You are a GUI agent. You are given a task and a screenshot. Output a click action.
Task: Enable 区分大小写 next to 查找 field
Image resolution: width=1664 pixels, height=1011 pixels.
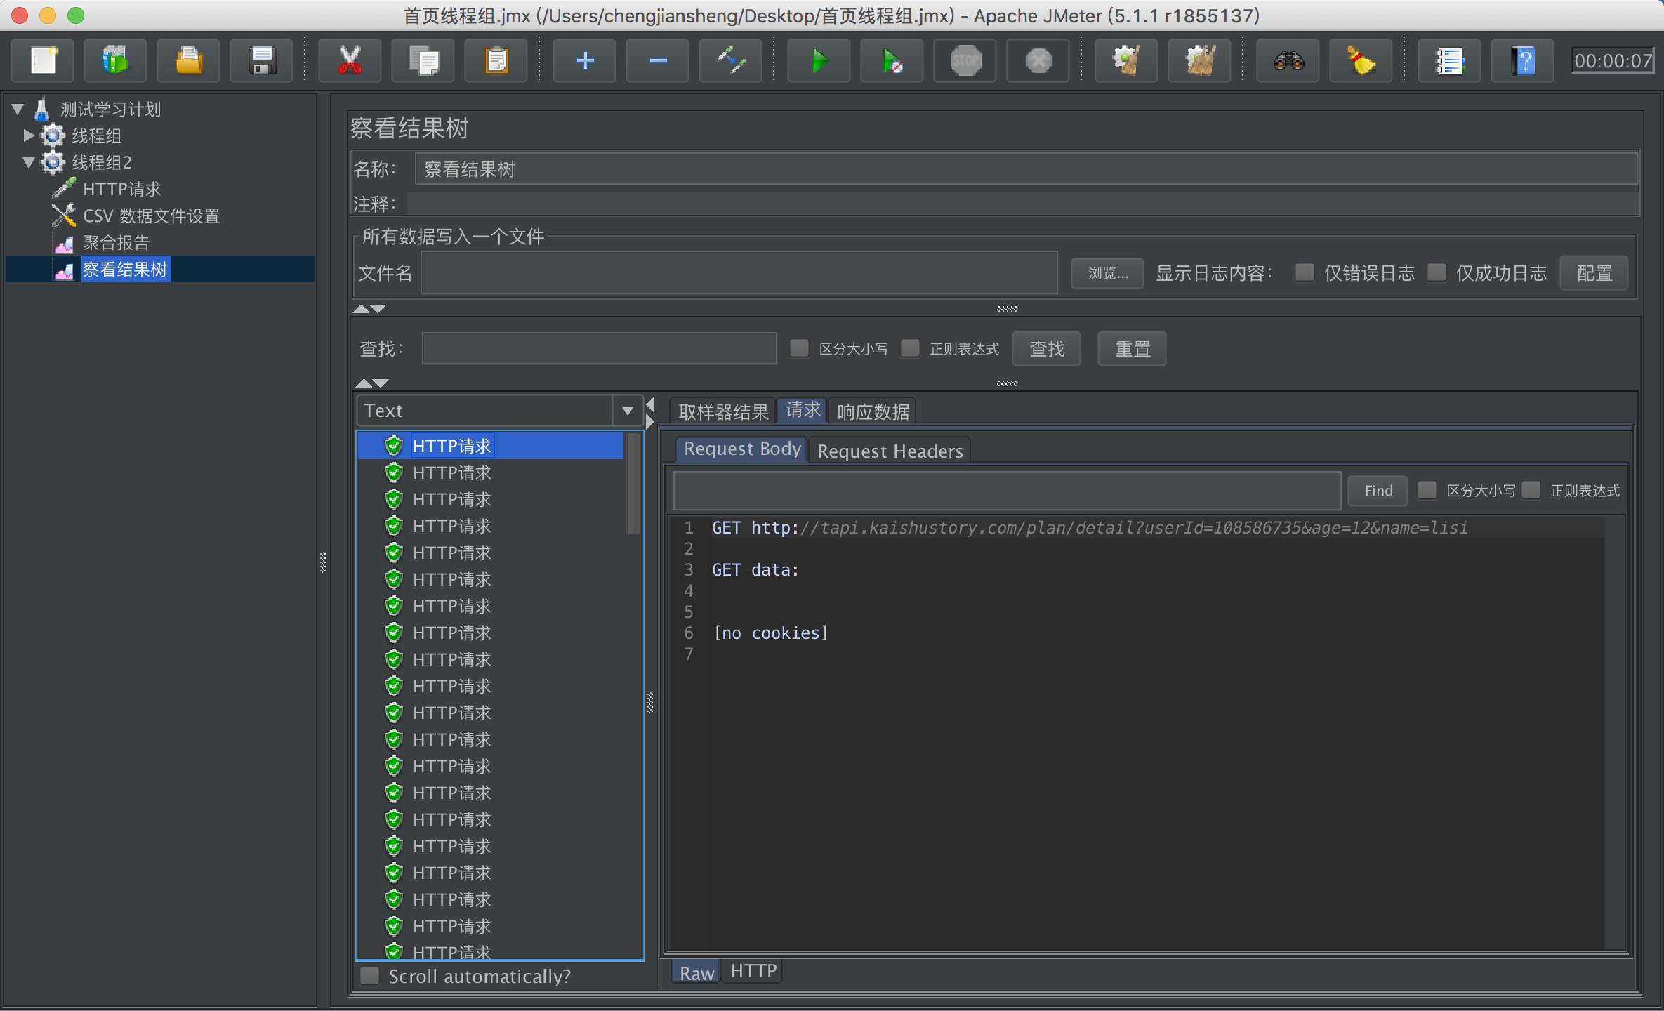coord(799,348)
